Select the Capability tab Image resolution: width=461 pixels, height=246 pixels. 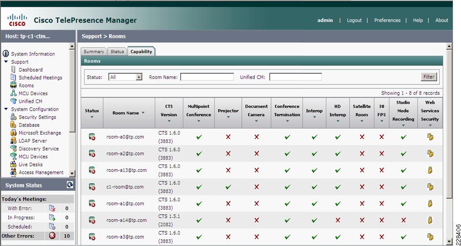coord(141,51)
